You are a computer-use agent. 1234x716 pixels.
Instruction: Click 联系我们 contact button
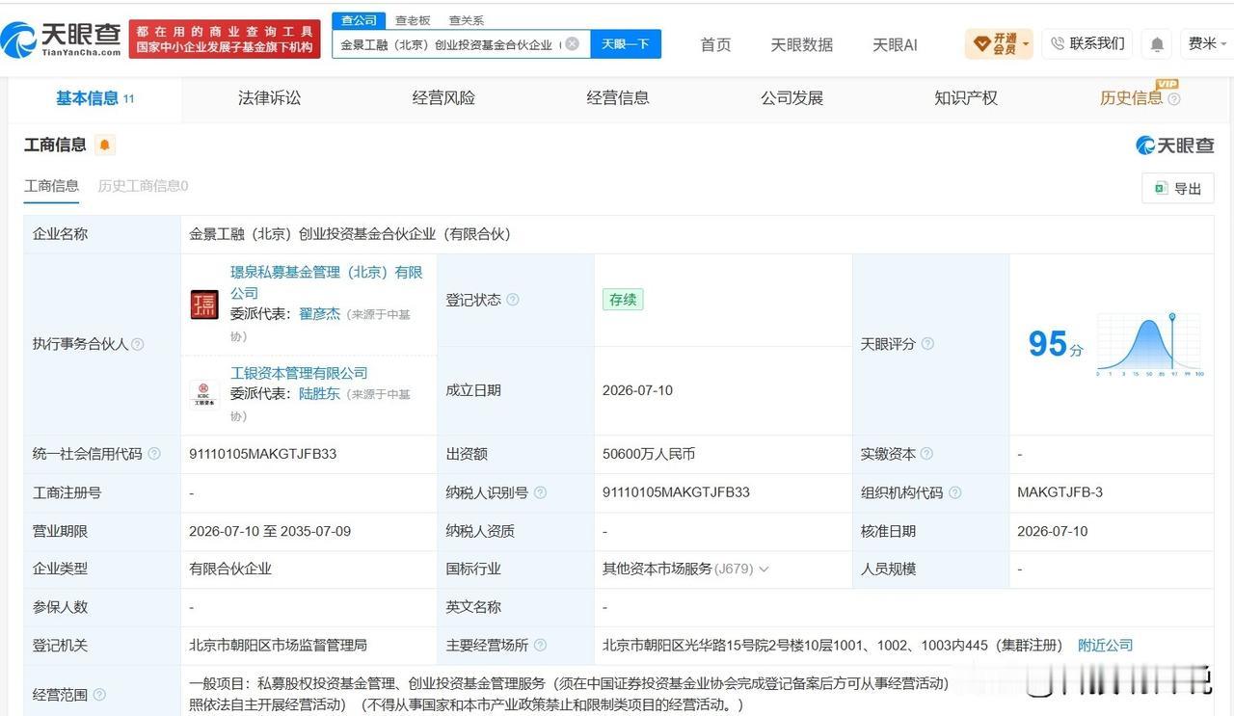pyautogui.click(x=1089, y=43)
